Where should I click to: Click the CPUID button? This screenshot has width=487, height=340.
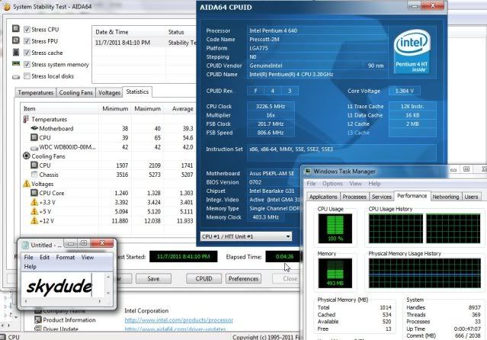pyautogui.click(x=203, y=279)
